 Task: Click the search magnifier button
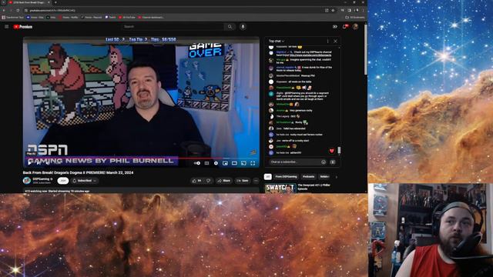click(x=230, y=27)
